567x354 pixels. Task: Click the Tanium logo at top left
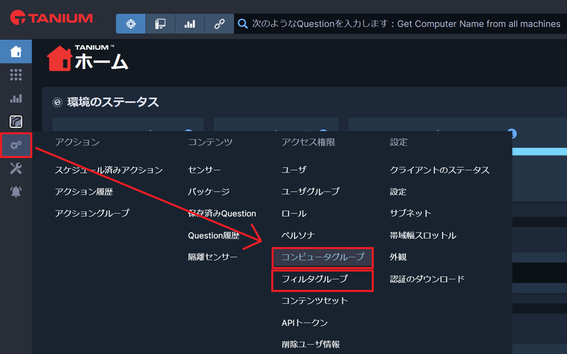[x=52, y=18]
